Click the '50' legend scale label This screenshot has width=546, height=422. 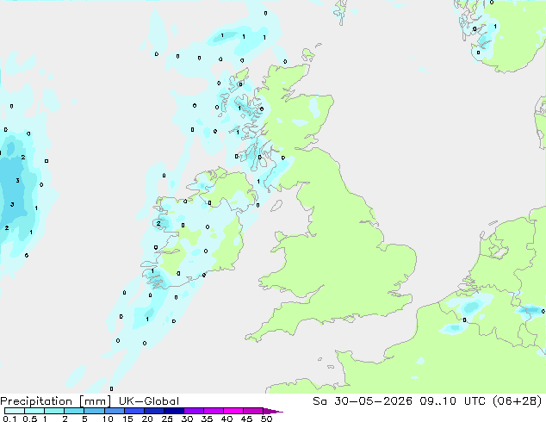[x=266, y=419]
